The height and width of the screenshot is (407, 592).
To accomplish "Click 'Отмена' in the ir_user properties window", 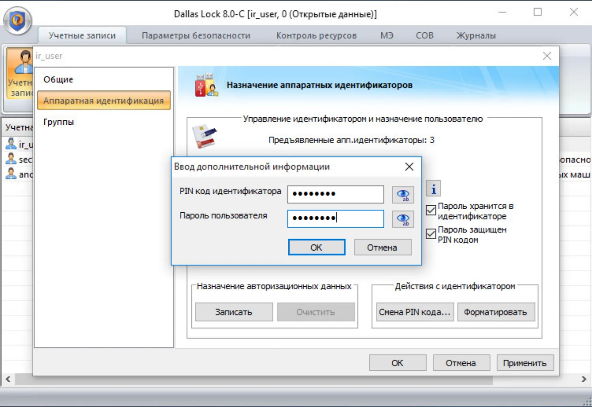I will point(461,363).
